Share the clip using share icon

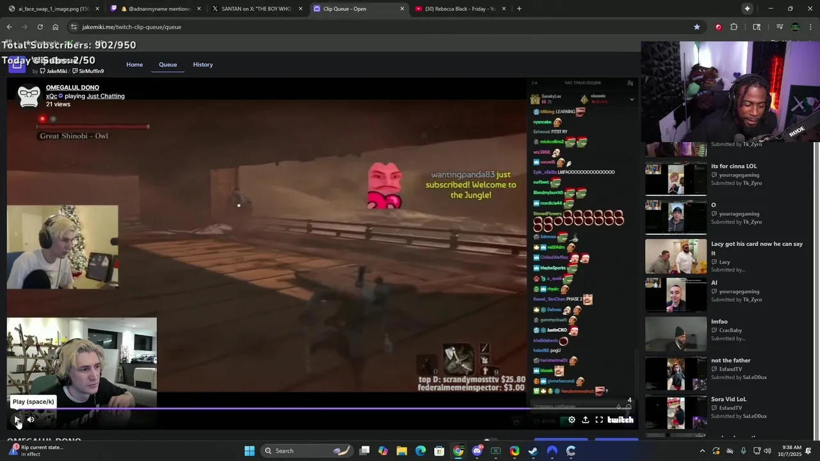[585, 420]
